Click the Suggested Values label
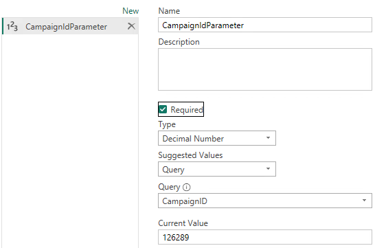The image size is (375, 248). click(190, 155)
